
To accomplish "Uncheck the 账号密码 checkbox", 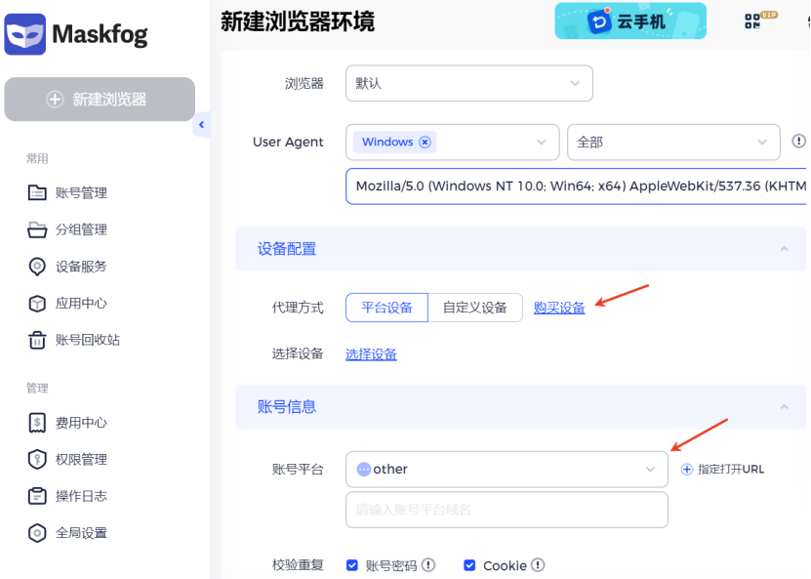I will coord(352,565).
